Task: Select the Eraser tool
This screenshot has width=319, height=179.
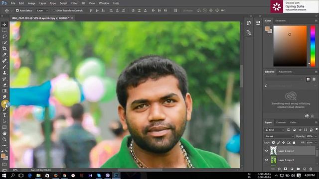Action: (4, 85)
